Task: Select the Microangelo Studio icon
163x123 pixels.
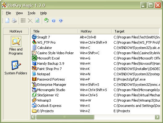Action: click(x=34, y=90)
